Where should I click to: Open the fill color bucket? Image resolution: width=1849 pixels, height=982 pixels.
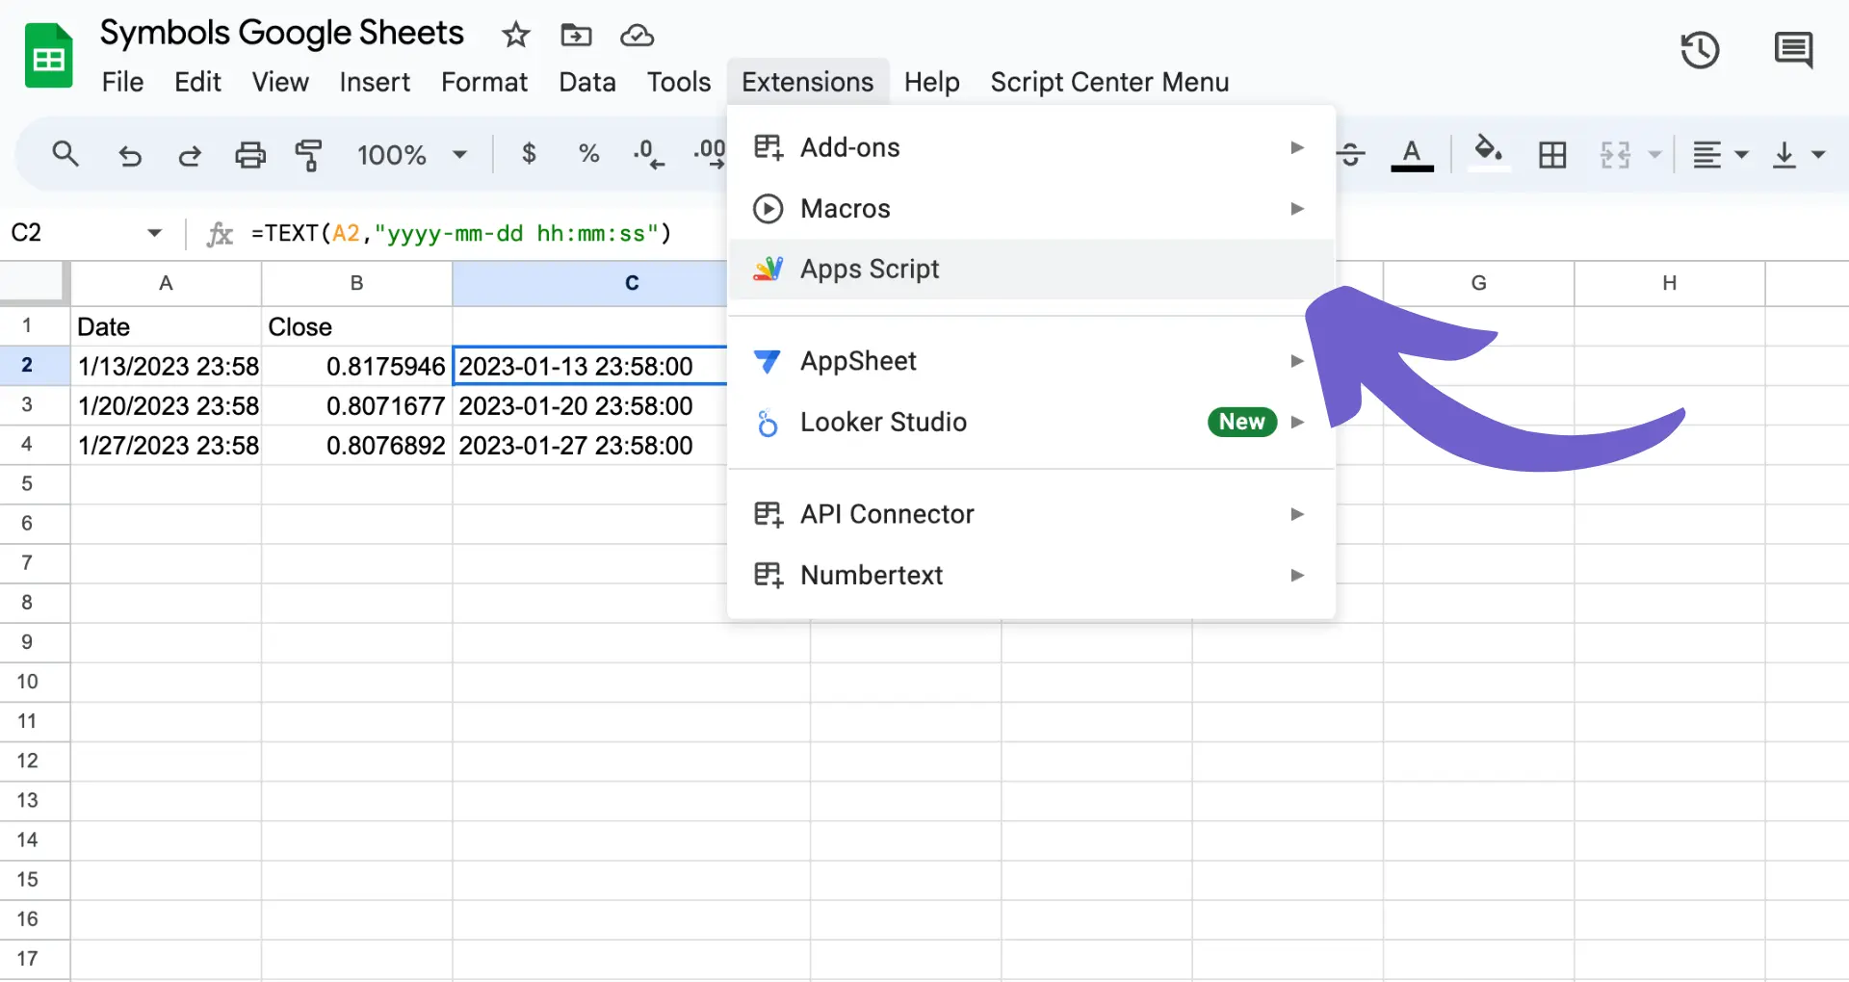click(x=1489, y=152)
